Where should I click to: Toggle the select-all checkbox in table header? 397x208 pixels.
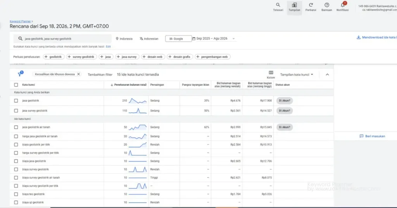point(16,85)
